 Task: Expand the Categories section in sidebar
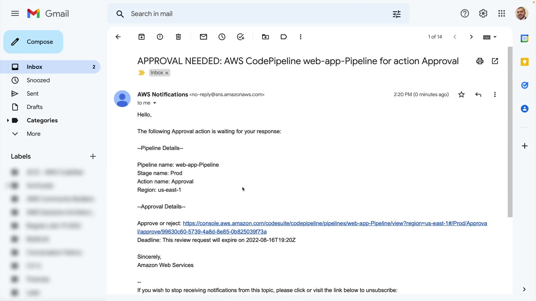pos(8,120)
